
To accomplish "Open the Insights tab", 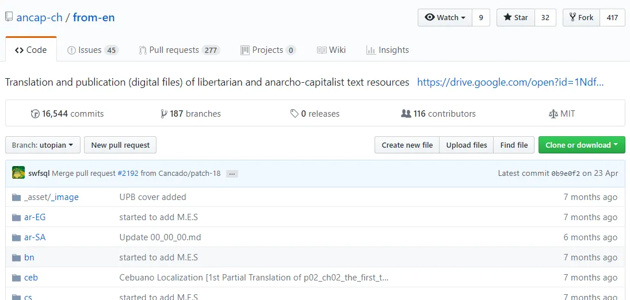I will click(388, 50).
